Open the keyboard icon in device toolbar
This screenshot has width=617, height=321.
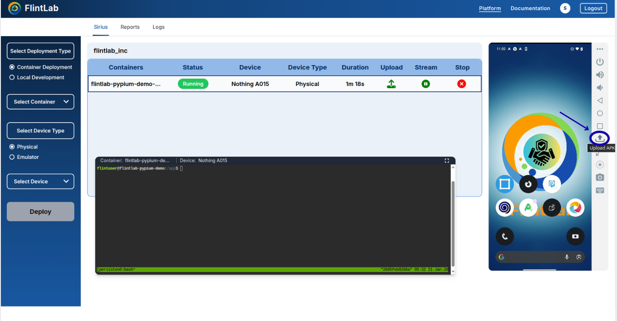click(600, 190)
